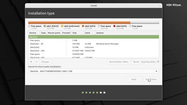
Task: Click the Back button
Action: pyautogui.click(x=134, y=79)
